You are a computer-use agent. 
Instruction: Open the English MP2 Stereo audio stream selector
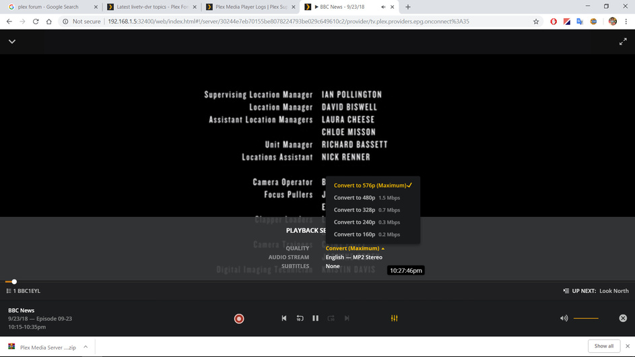(x=354, y=257)
